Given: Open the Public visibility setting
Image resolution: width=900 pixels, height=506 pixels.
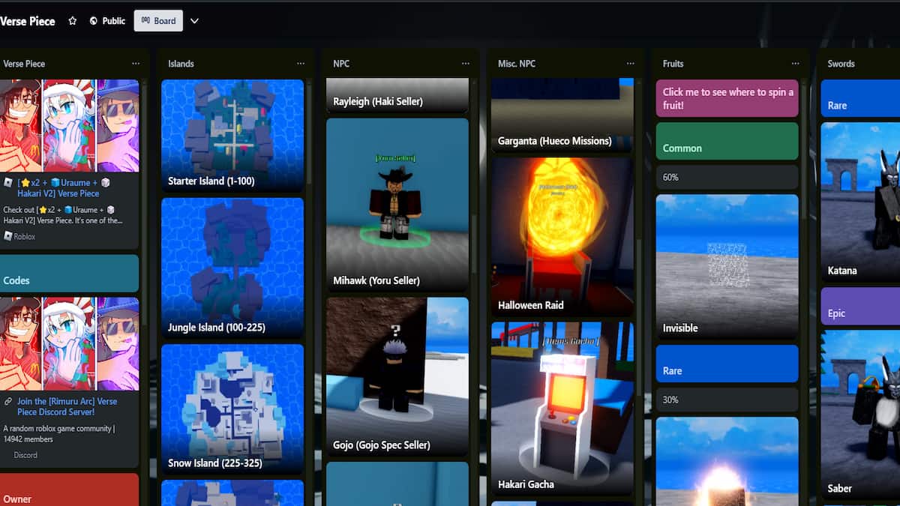Looking at the screenshot, I should (x=107, y=21).
